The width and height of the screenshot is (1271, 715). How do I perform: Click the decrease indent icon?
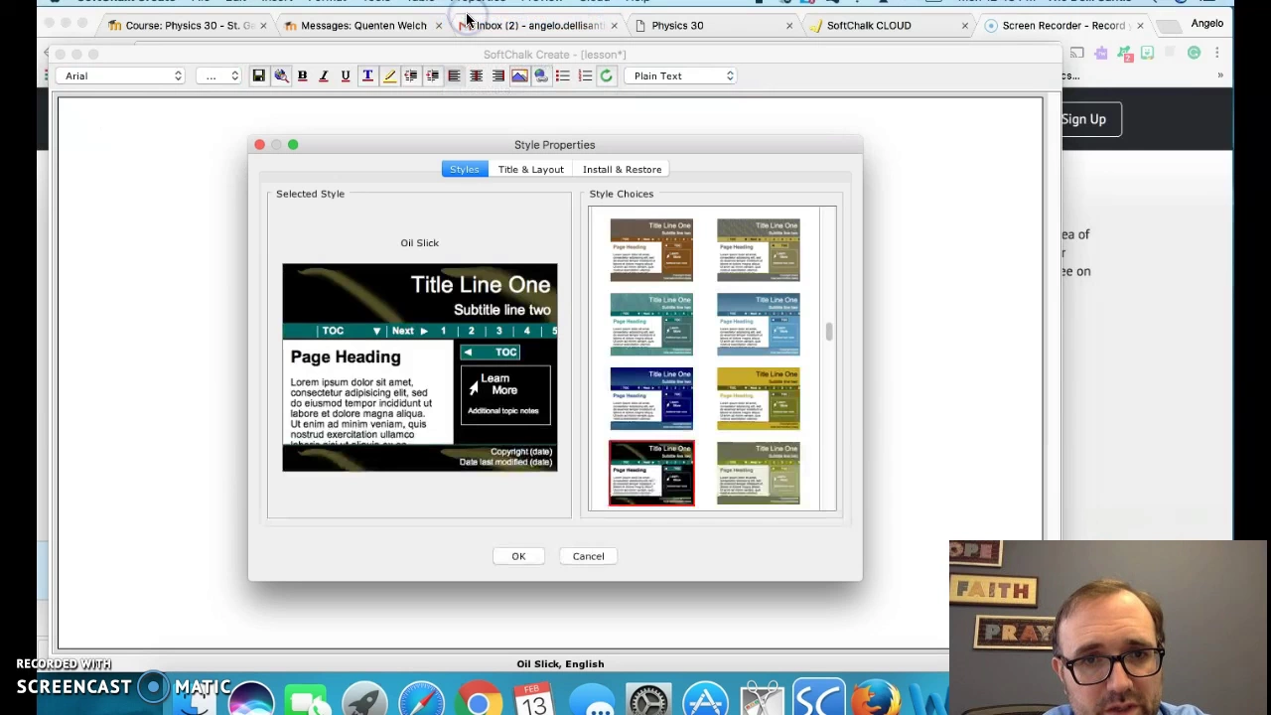coord(410,75)
